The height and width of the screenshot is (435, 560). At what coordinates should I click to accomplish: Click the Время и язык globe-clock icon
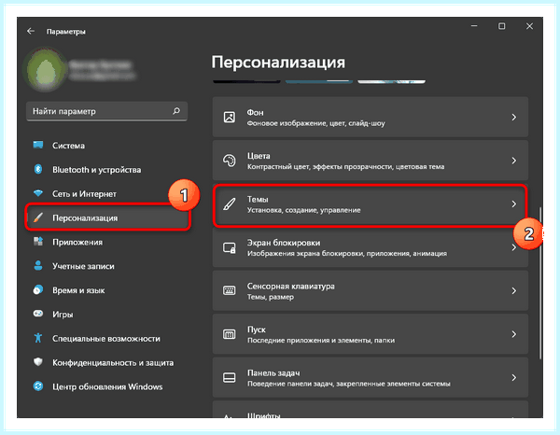coord(38,289)
